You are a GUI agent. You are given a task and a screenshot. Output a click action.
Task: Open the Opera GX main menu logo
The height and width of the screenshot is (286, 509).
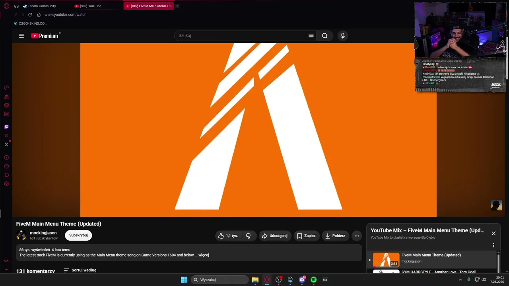pos(6,6)
